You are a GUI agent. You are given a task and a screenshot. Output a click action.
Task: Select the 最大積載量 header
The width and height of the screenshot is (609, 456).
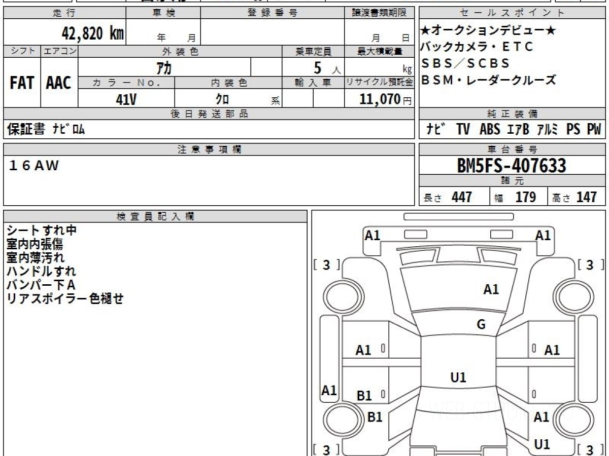click(380, 51)
